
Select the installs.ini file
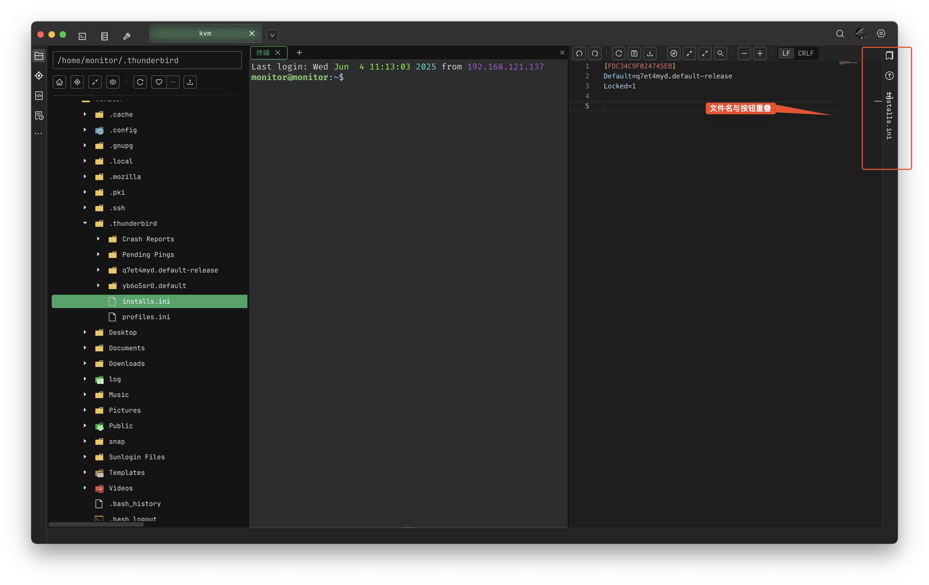coord(149,301)
